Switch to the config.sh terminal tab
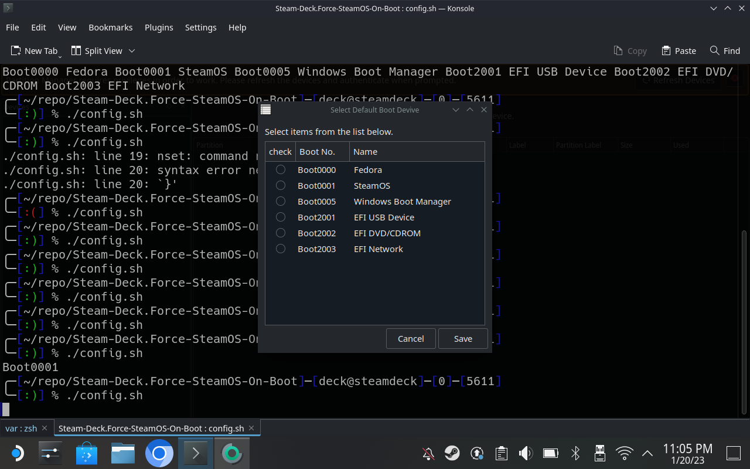 tap(151, 429)
